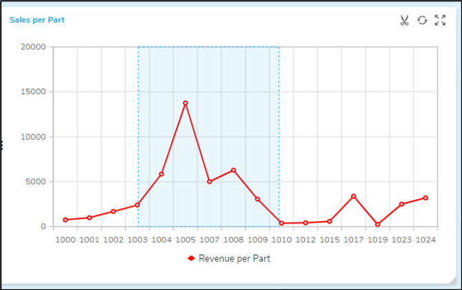This screenshot has width=462, height=290.
Task: Click the data point for part 1004
Action: (161, 174)
